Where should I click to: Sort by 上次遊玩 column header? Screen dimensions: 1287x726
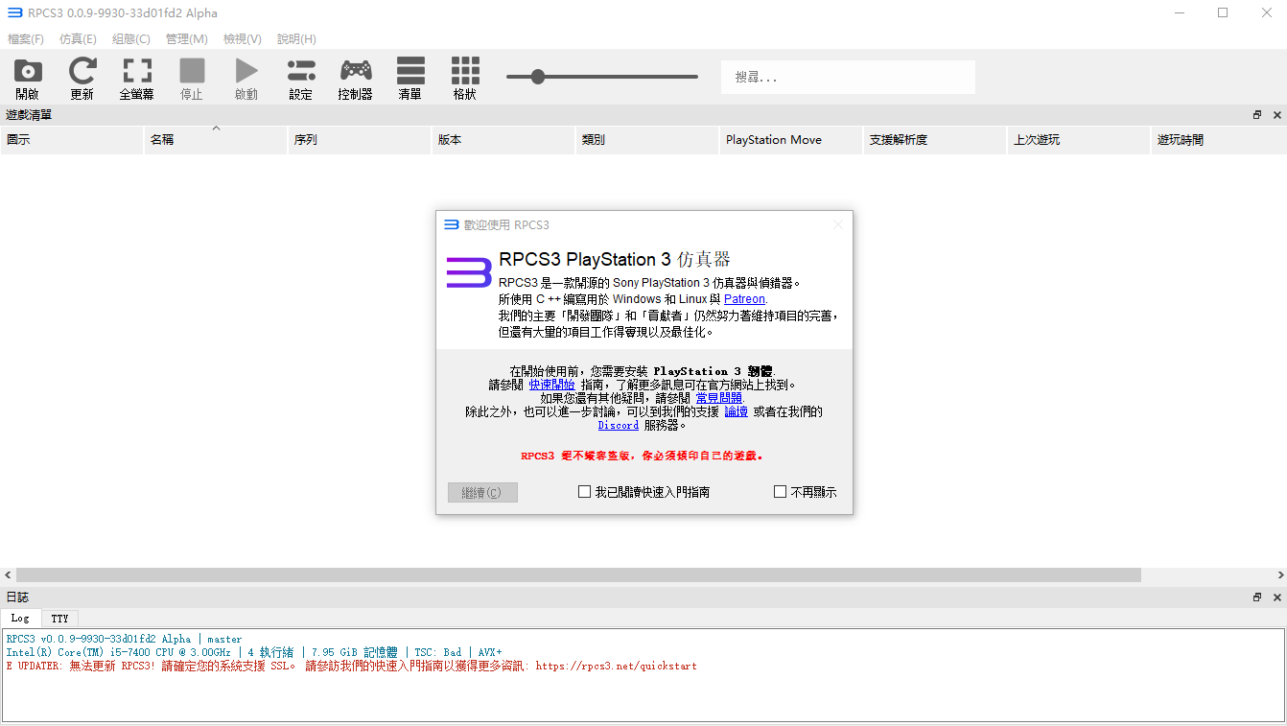pos(1079,140)
